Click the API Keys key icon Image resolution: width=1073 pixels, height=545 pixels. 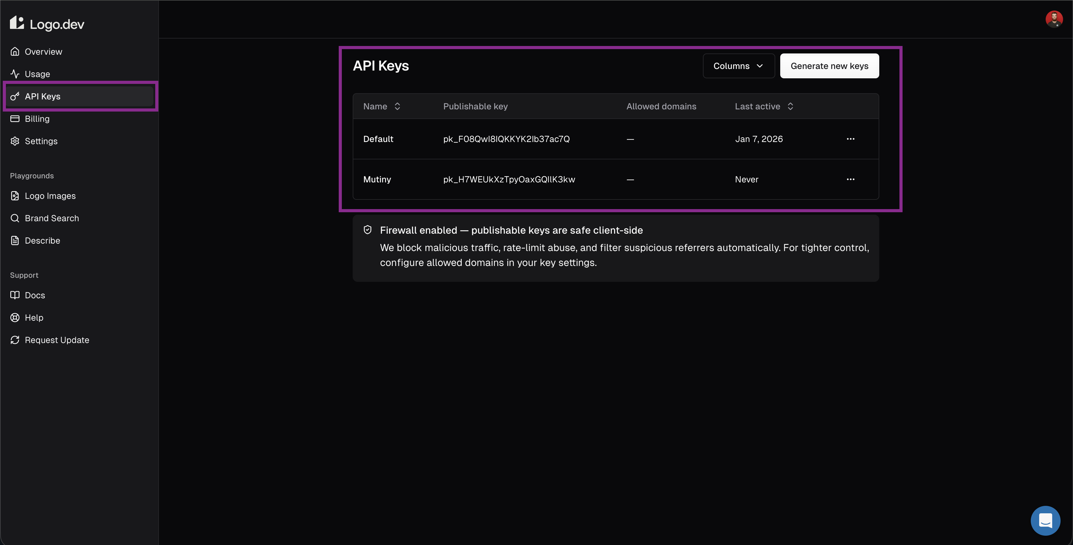click(15, 96)
